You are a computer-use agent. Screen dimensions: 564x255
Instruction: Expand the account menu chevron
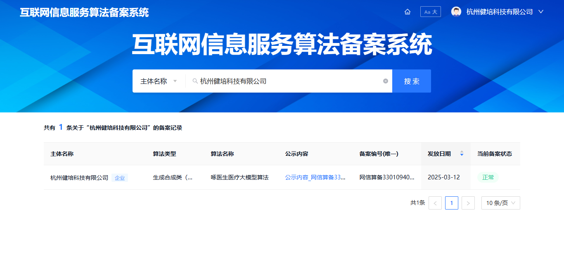541,12
